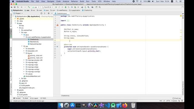194x109 pixels.
Task: Click the Save All toolbar icon
Action: point(15,7)
